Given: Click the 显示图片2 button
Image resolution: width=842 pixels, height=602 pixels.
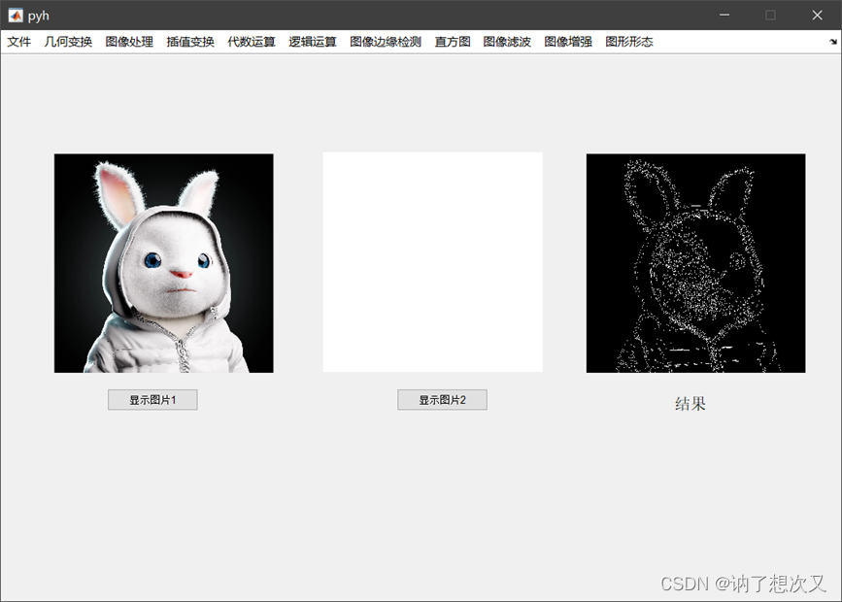Looking at the screenshot, I should 443,399.
